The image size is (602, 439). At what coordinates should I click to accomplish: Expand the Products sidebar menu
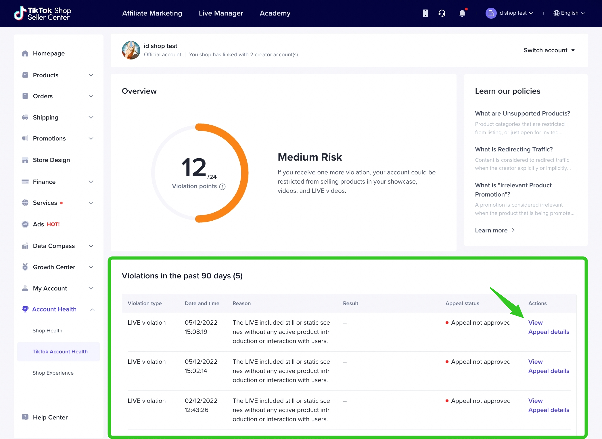pos(91,75)
